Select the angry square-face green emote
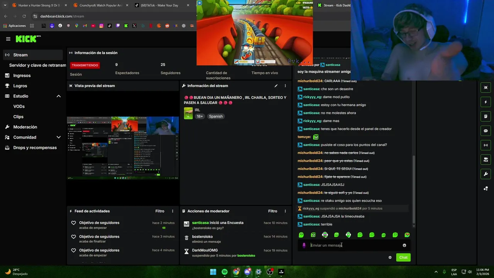 tap(313, 235)
